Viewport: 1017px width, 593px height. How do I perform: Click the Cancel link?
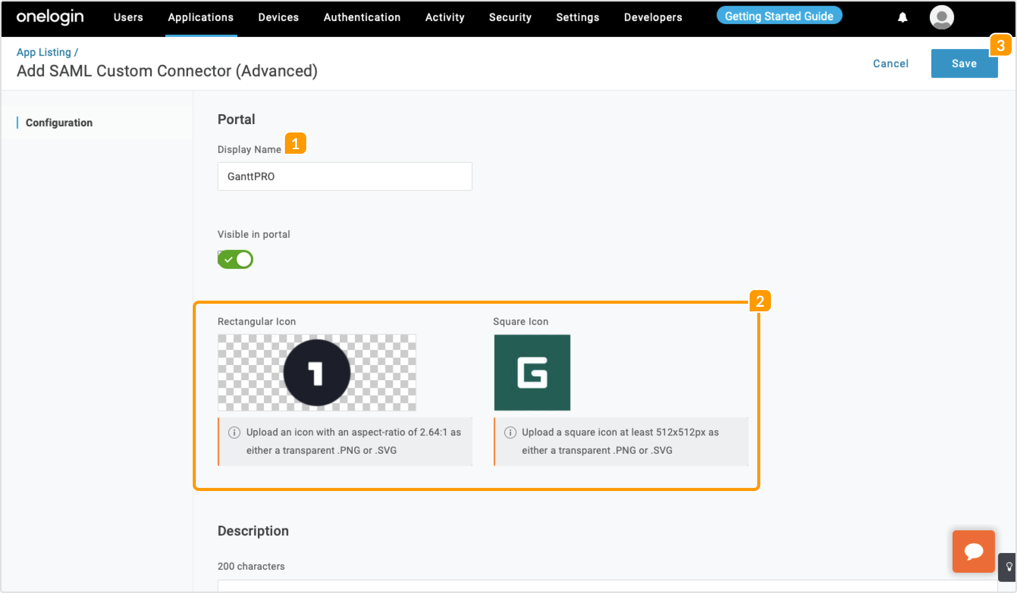(890, 64)
